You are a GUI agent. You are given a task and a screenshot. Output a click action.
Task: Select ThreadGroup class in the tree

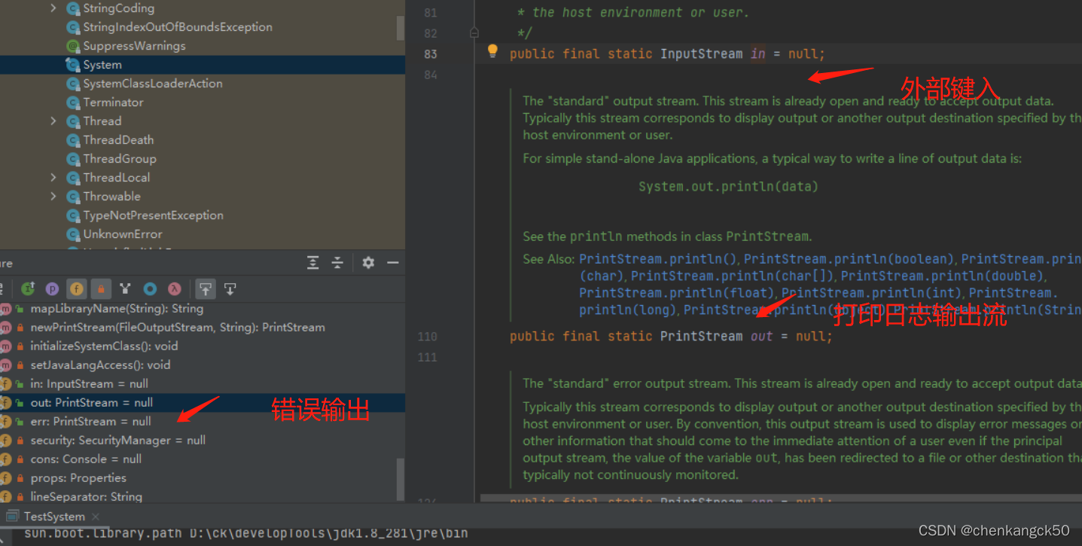point(120,159)
